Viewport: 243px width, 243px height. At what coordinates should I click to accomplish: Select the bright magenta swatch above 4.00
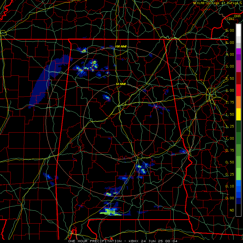pyautogui.click(x=238, y=51)
